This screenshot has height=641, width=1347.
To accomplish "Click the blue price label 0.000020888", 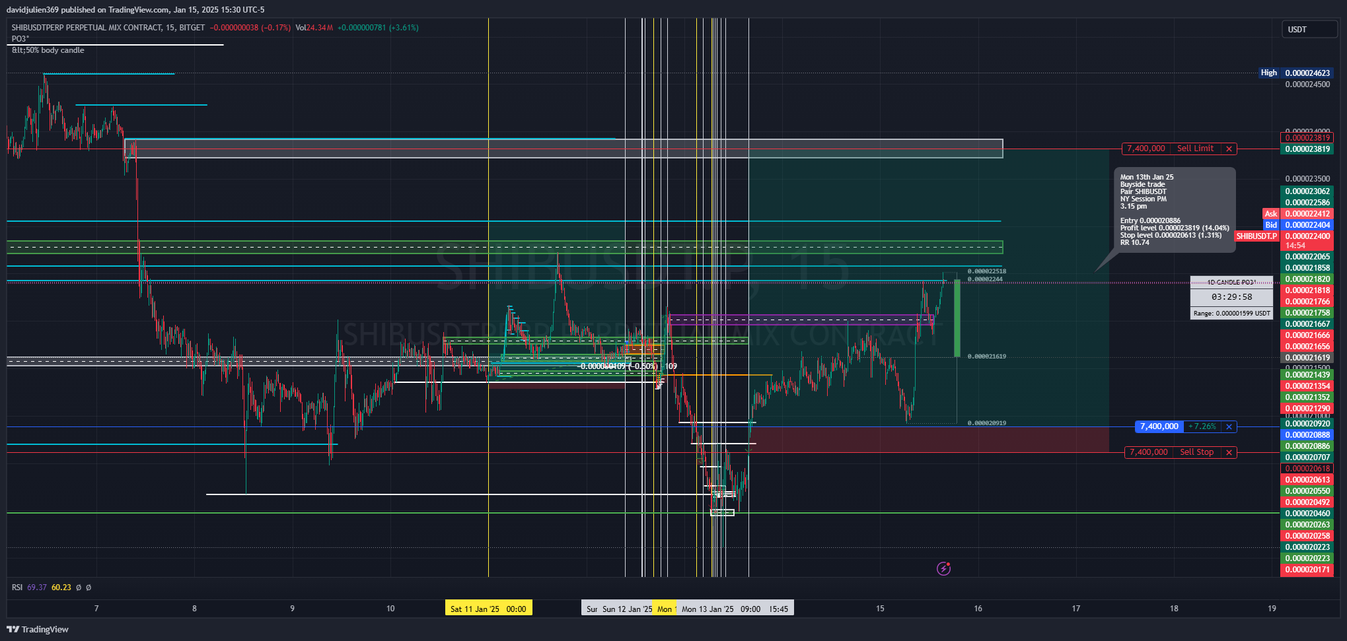I will coord(1307,434).
